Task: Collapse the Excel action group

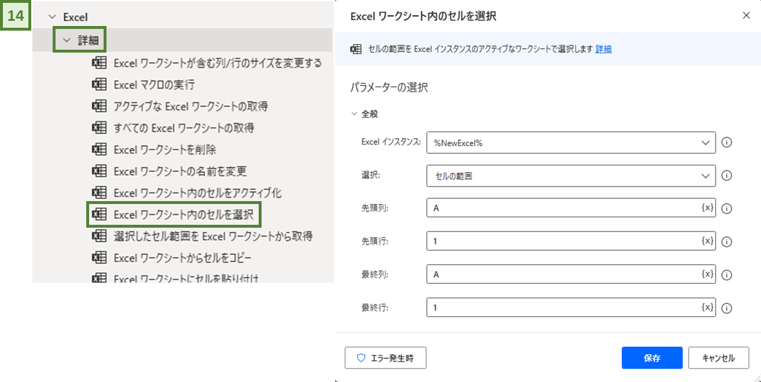Action: tap(53, 18)
